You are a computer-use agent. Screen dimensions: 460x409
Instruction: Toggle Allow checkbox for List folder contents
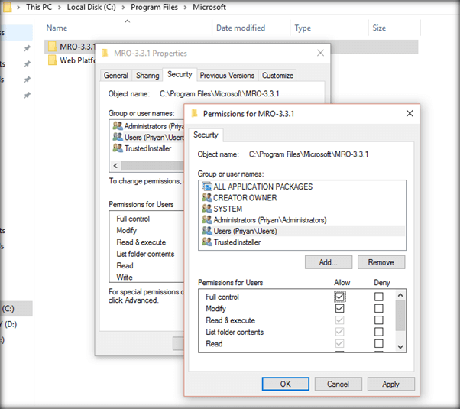(x=339, y=332)
